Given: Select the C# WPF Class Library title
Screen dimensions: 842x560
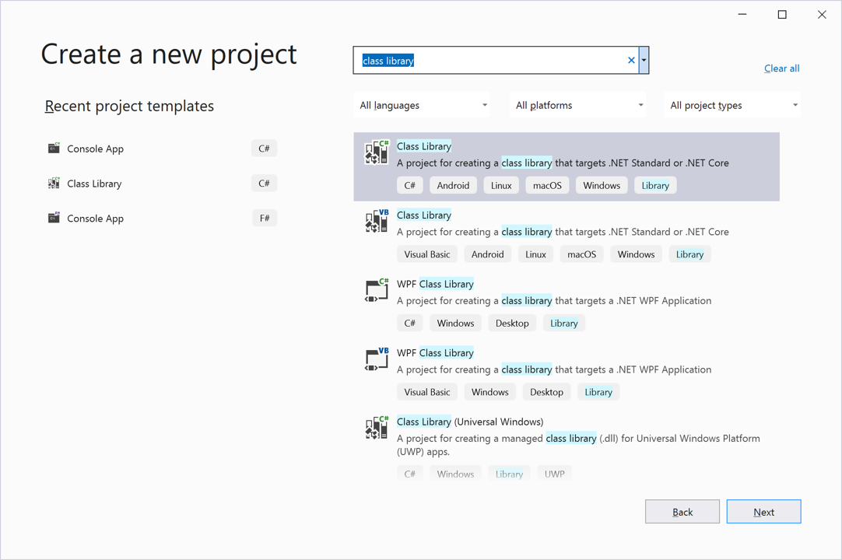Looking at the screenshot, I should pyautogui.click(x=435, y=283).
